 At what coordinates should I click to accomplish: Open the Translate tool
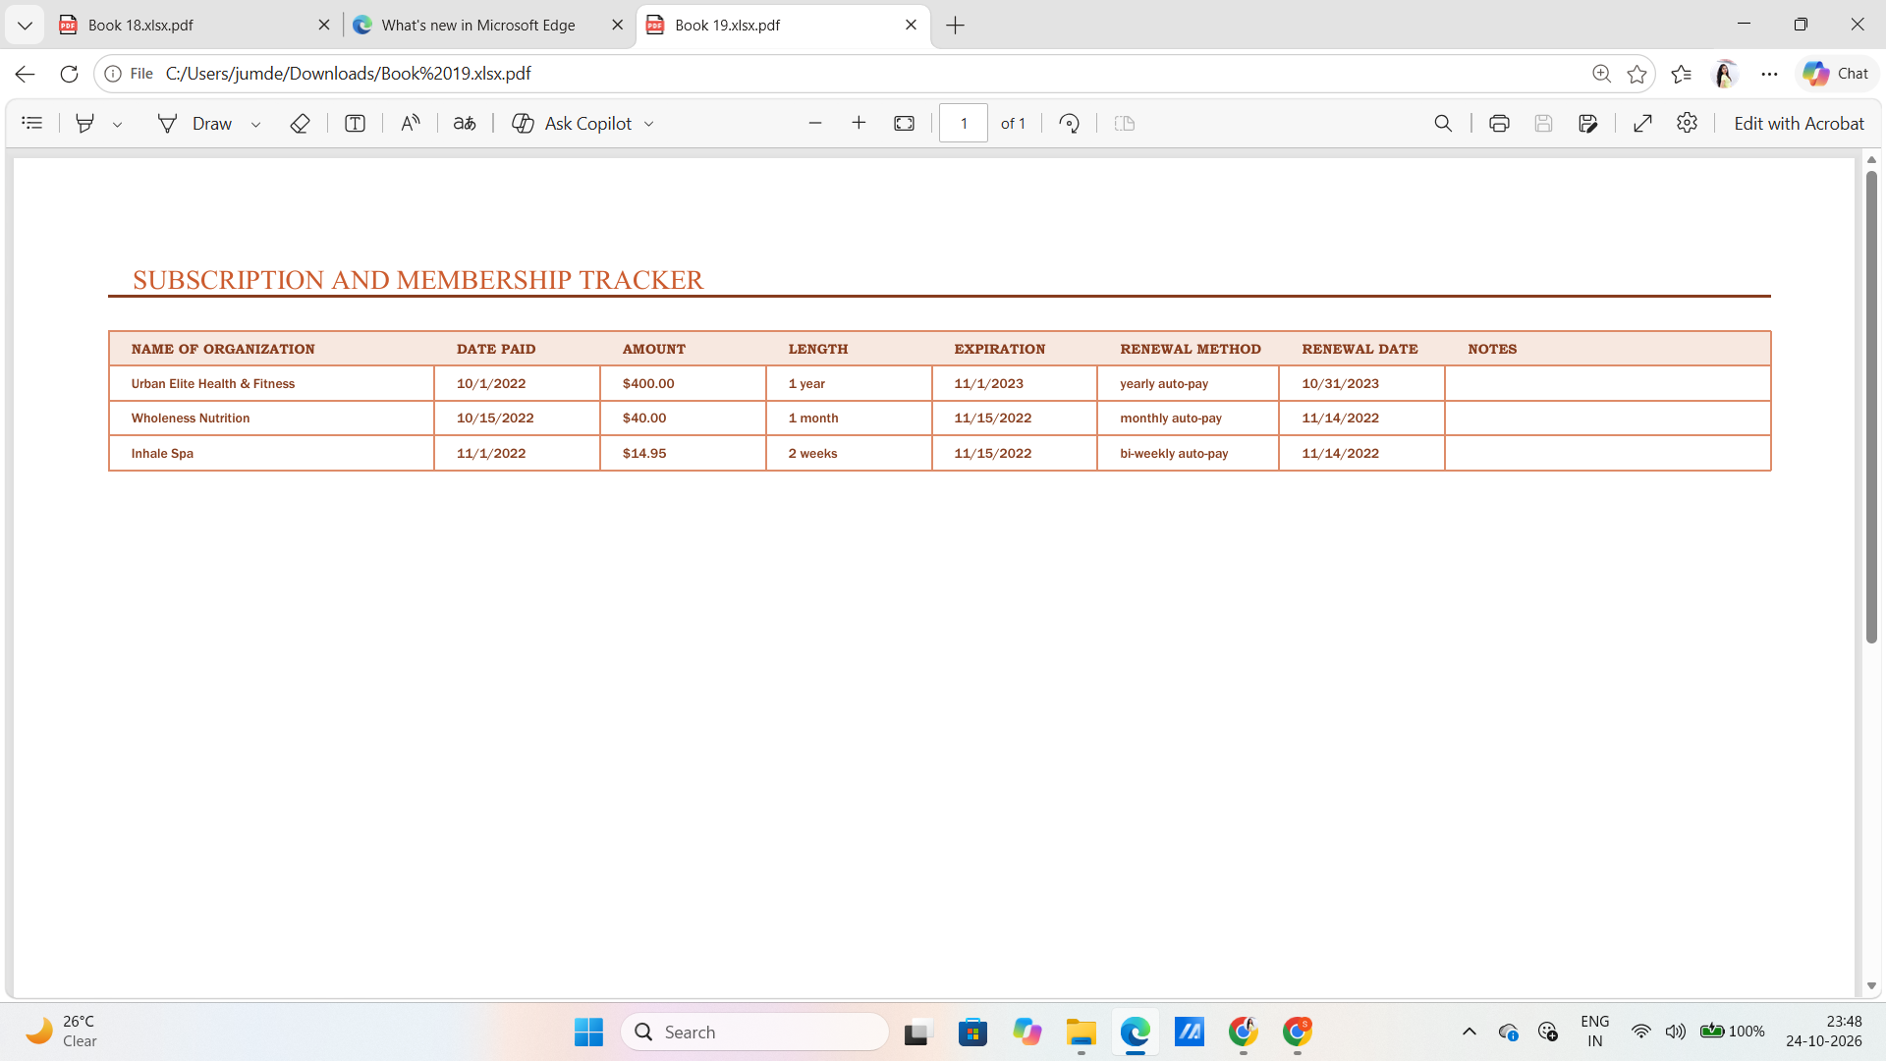465,123
